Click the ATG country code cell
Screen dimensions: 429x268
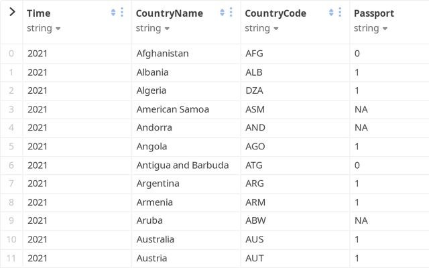coord(255,165)
